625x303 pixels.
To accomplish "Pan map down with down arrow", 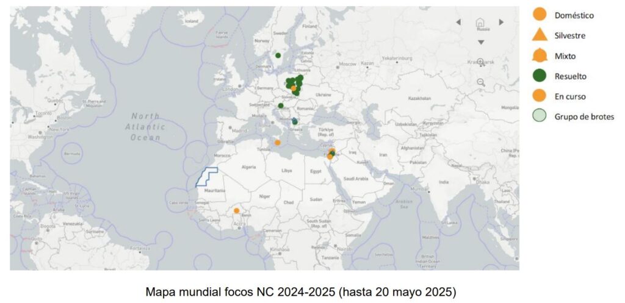I will point(481,42).
